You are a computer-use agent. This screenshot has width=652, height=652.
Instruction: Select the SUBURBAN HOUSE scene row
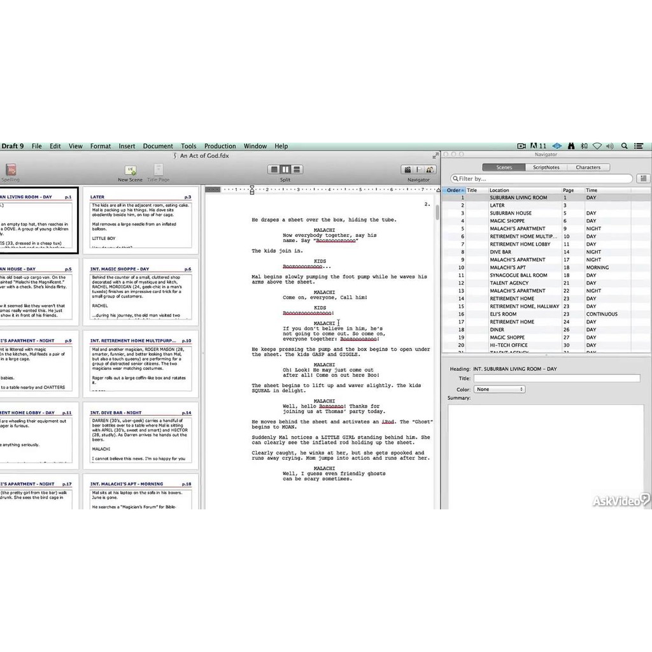(546, 213)
